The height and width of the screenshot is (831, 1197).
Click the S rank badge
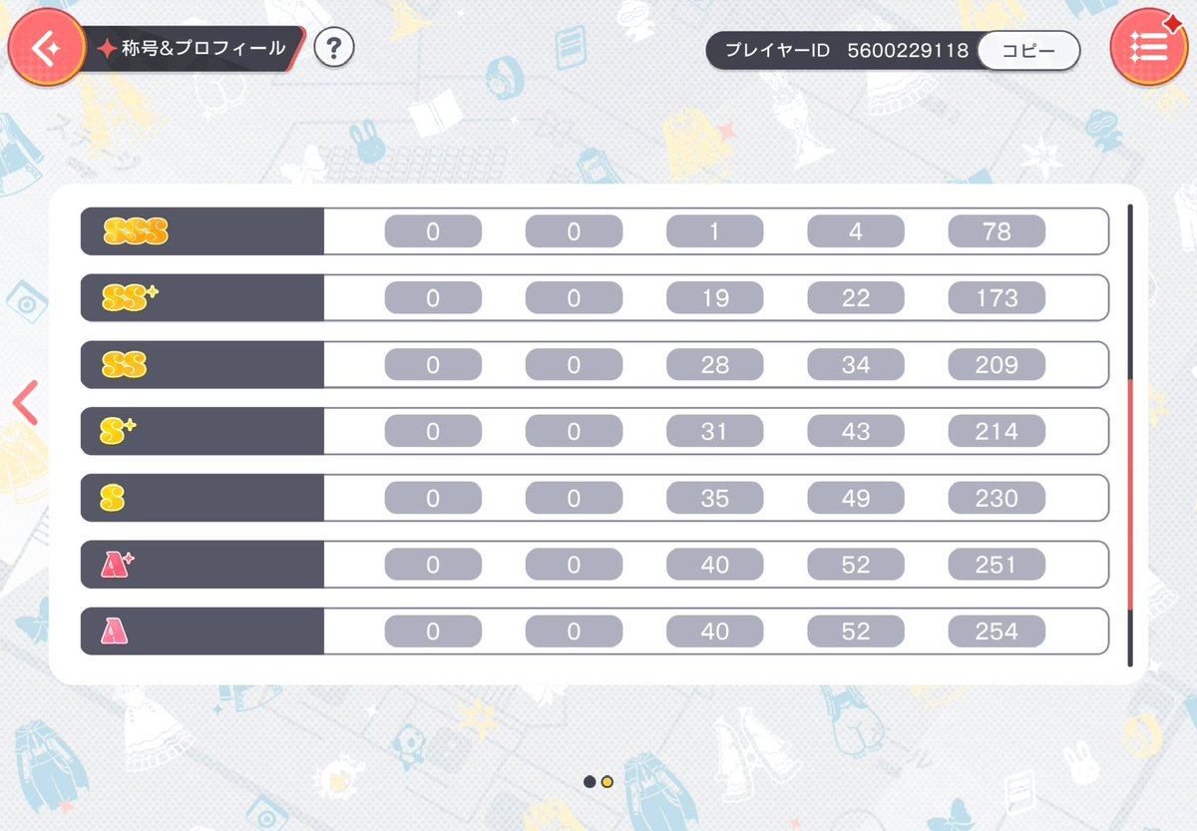pyautogui.click(x=113, y=499)
